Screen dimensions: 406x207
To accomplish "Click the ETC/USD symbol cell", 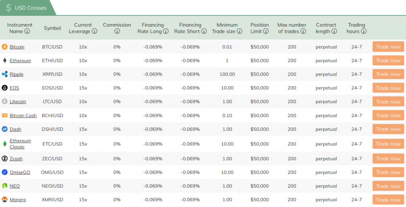I will click(x=52, y=144).
